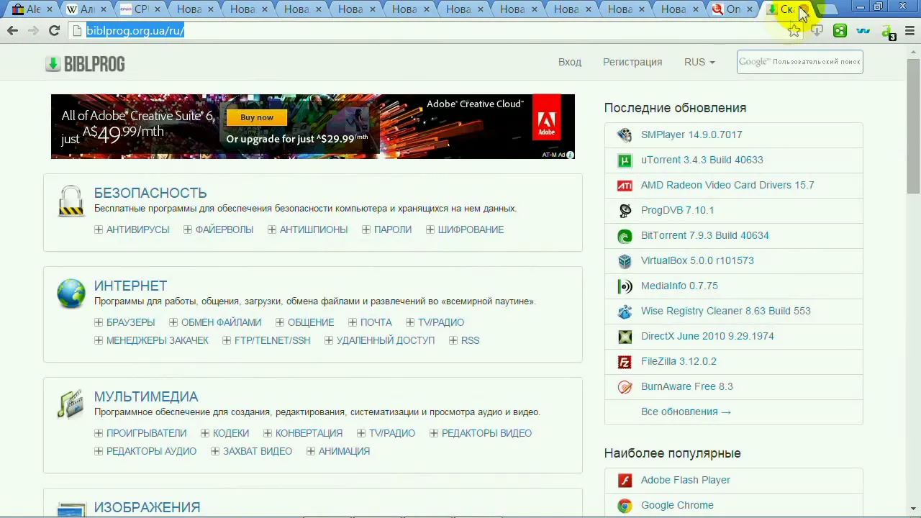Switch to the Wikipedia browser tab

tap(86, 9)
